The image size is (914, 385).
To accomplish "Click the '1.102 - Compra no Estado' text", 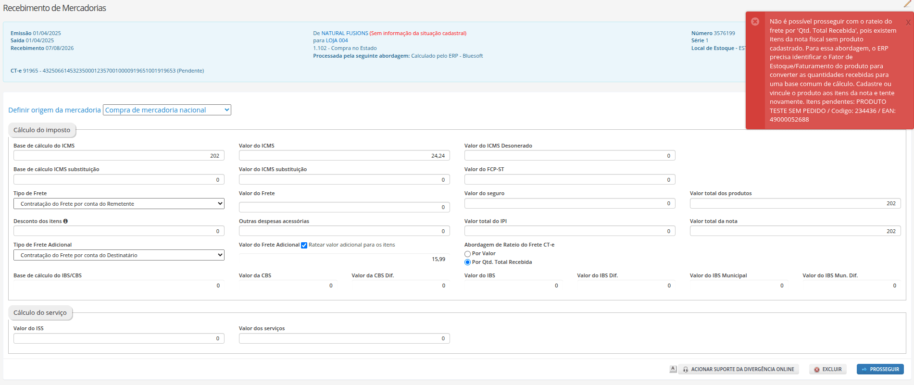I will pyautogui.click(x=345, y=48).
